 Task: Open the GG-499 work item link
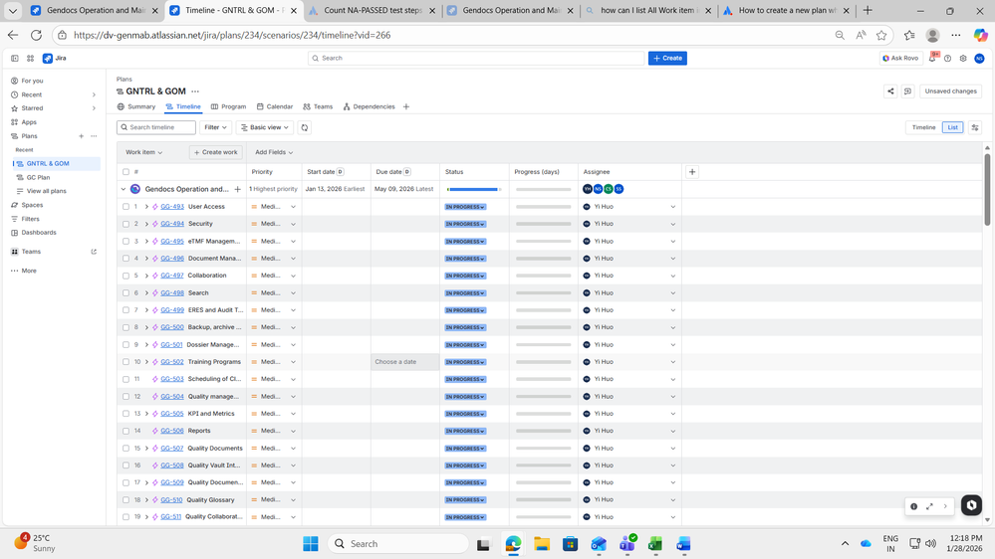coord(172,310)
